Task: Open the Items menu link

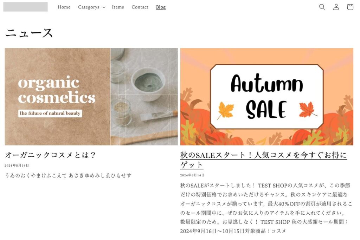Action: click(x=118, y=7)
